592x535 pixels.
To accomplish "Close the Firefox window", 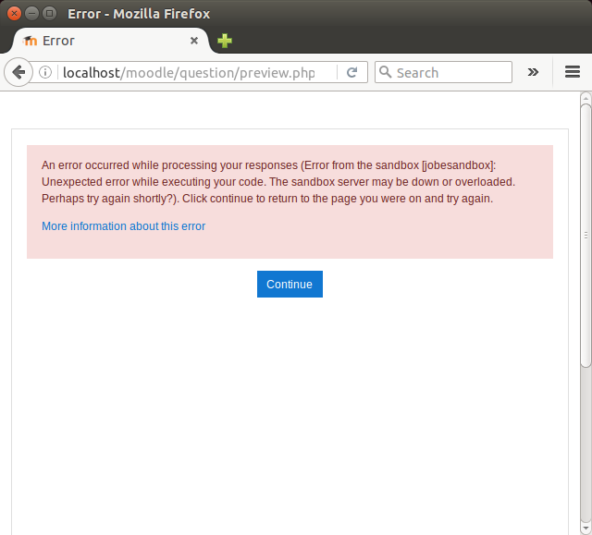I will 14,14.
